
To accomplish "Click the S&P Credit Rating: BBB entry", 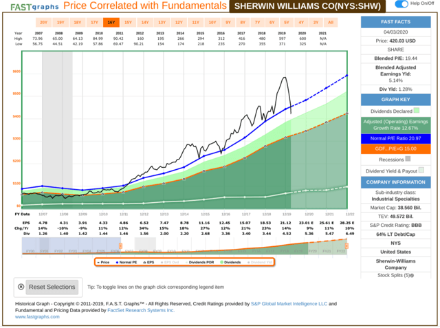I will [x=396, y=226].
